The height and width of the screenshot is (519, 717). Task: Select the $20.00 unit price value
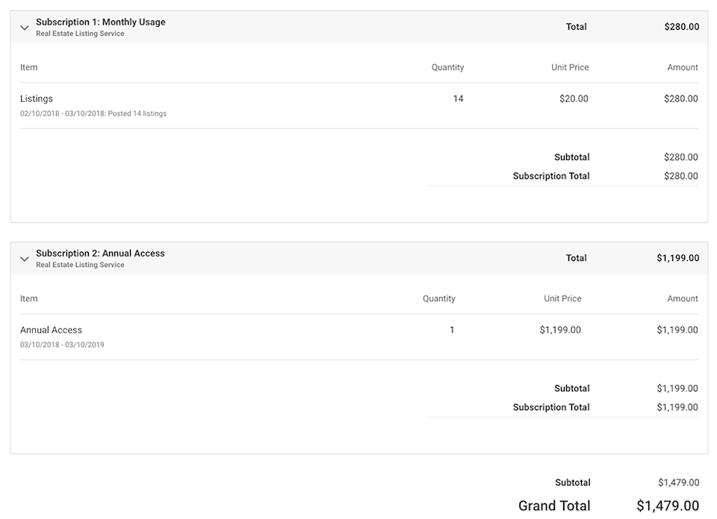[x=574, y=99]
